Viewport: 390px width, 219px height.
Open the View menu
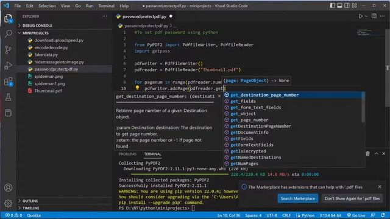[x=65, y=5]
